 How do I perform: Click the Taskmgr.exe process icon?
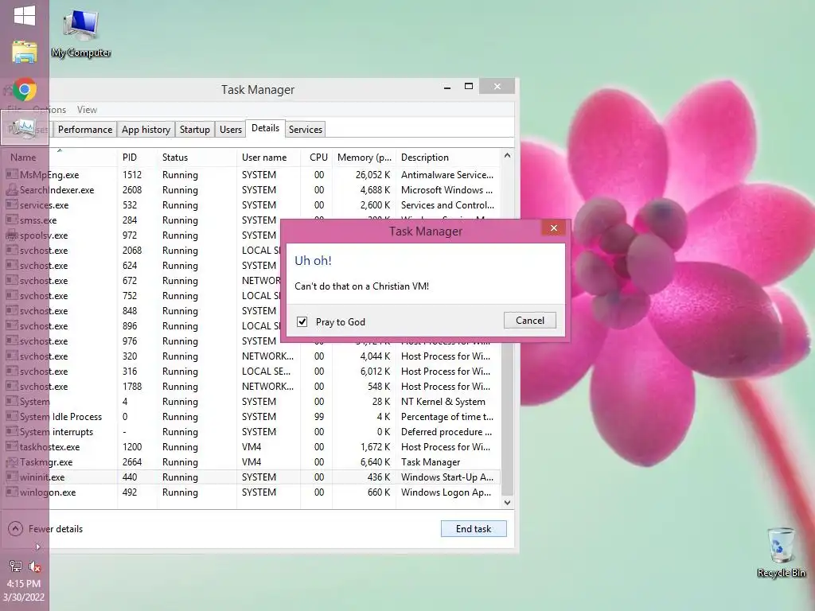11,462
